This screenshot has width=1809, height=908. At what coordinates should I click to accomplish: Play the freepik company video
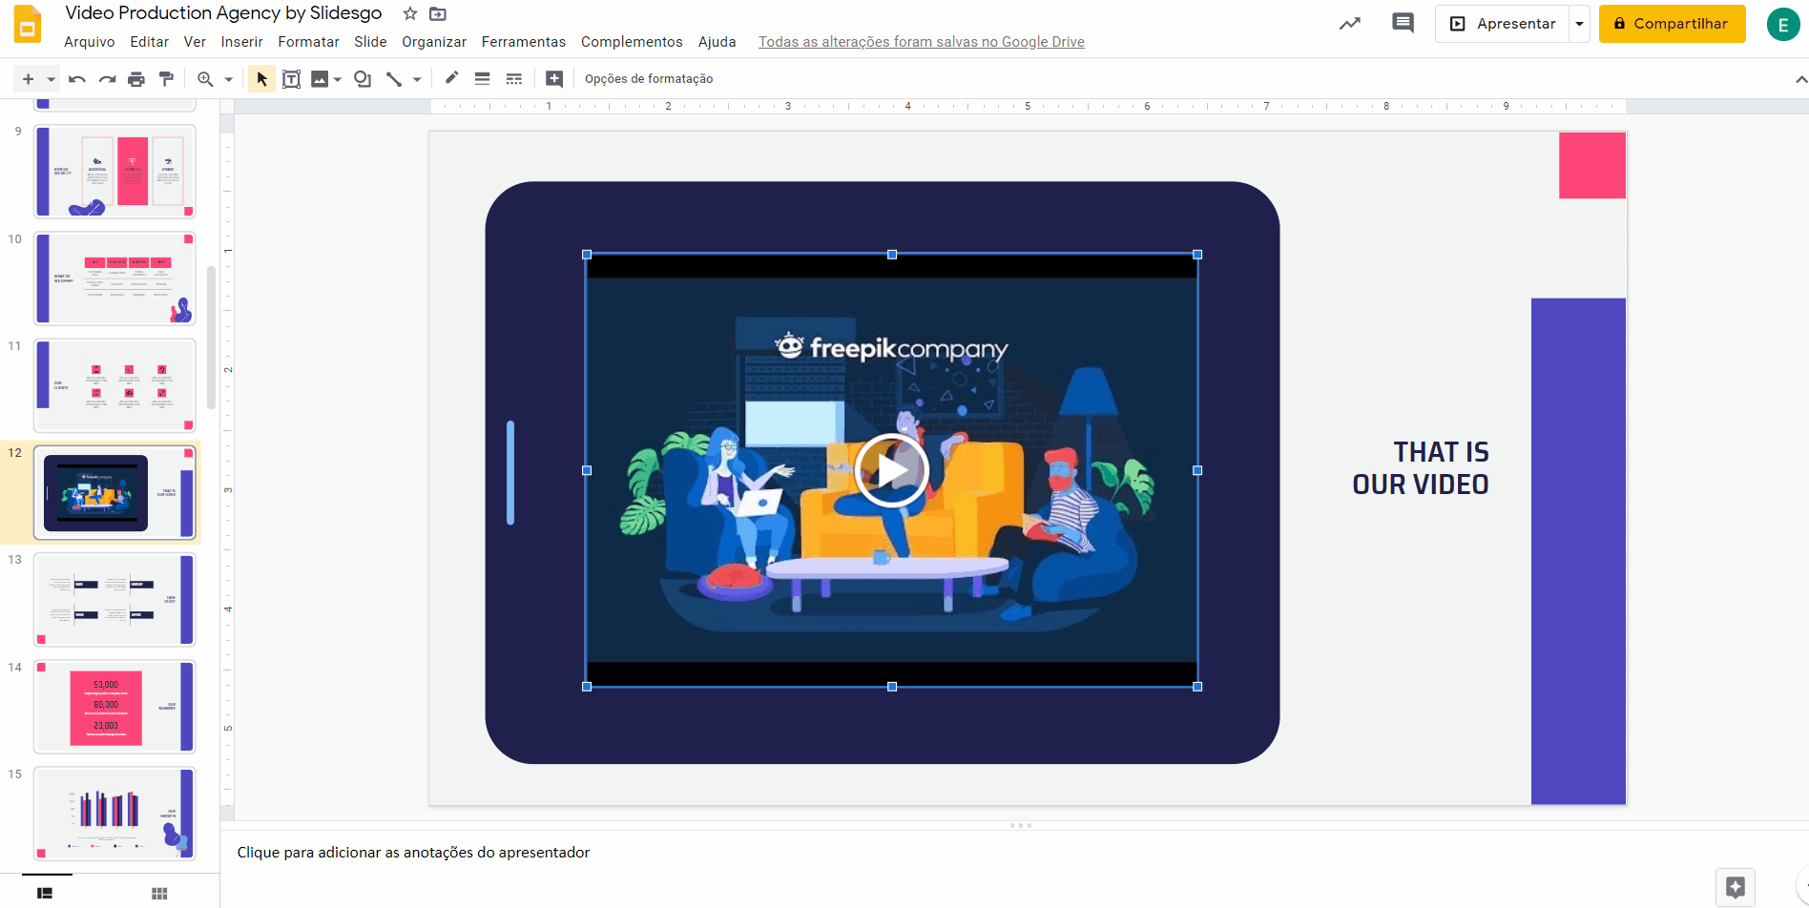click(x=891, y=470)
